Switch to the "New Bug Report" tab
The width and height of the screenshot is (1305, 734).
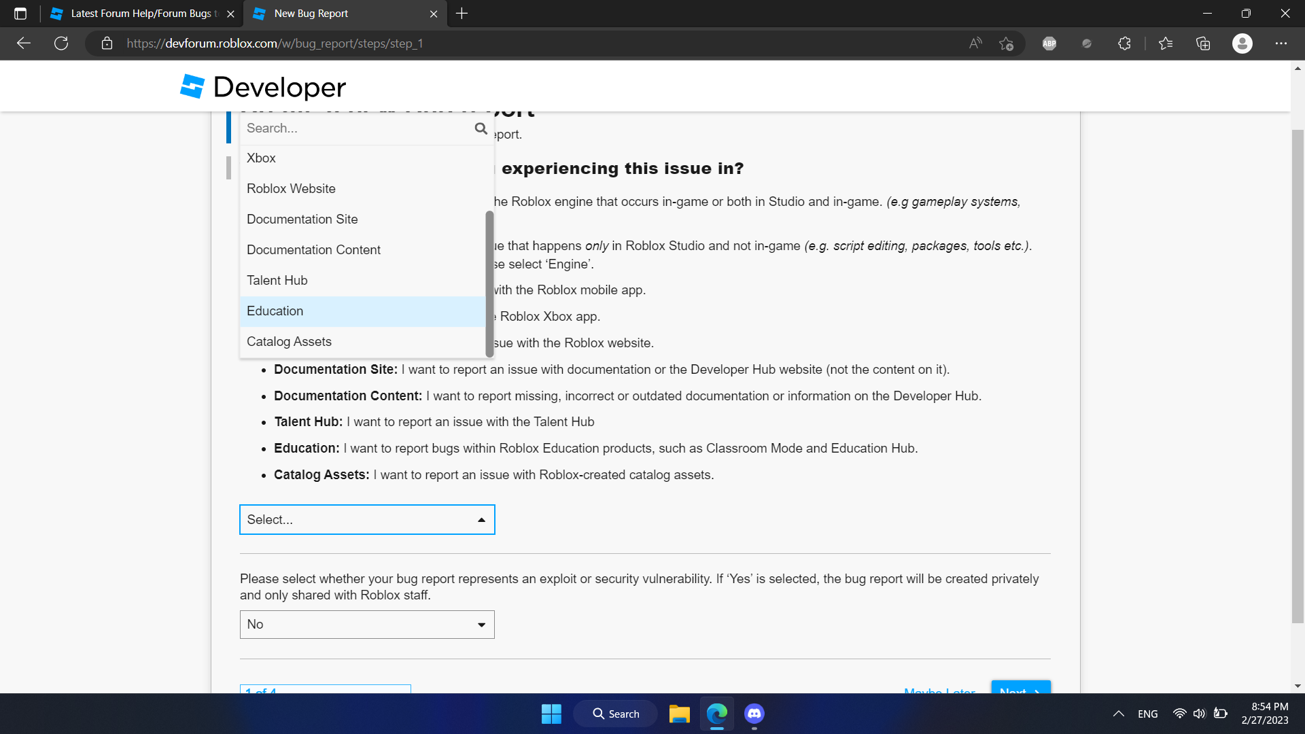tap(310, 14)
